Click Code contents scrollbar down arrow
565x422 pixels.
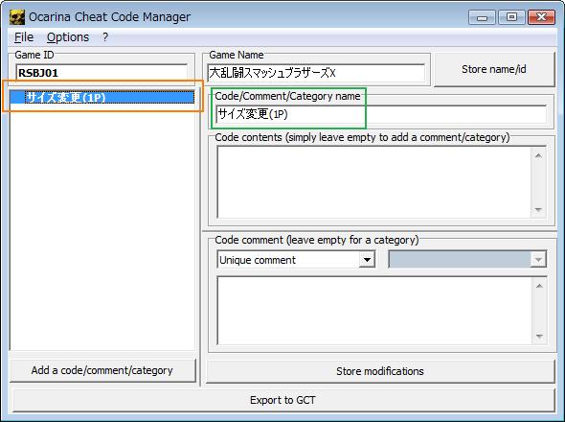click(538, 209)
